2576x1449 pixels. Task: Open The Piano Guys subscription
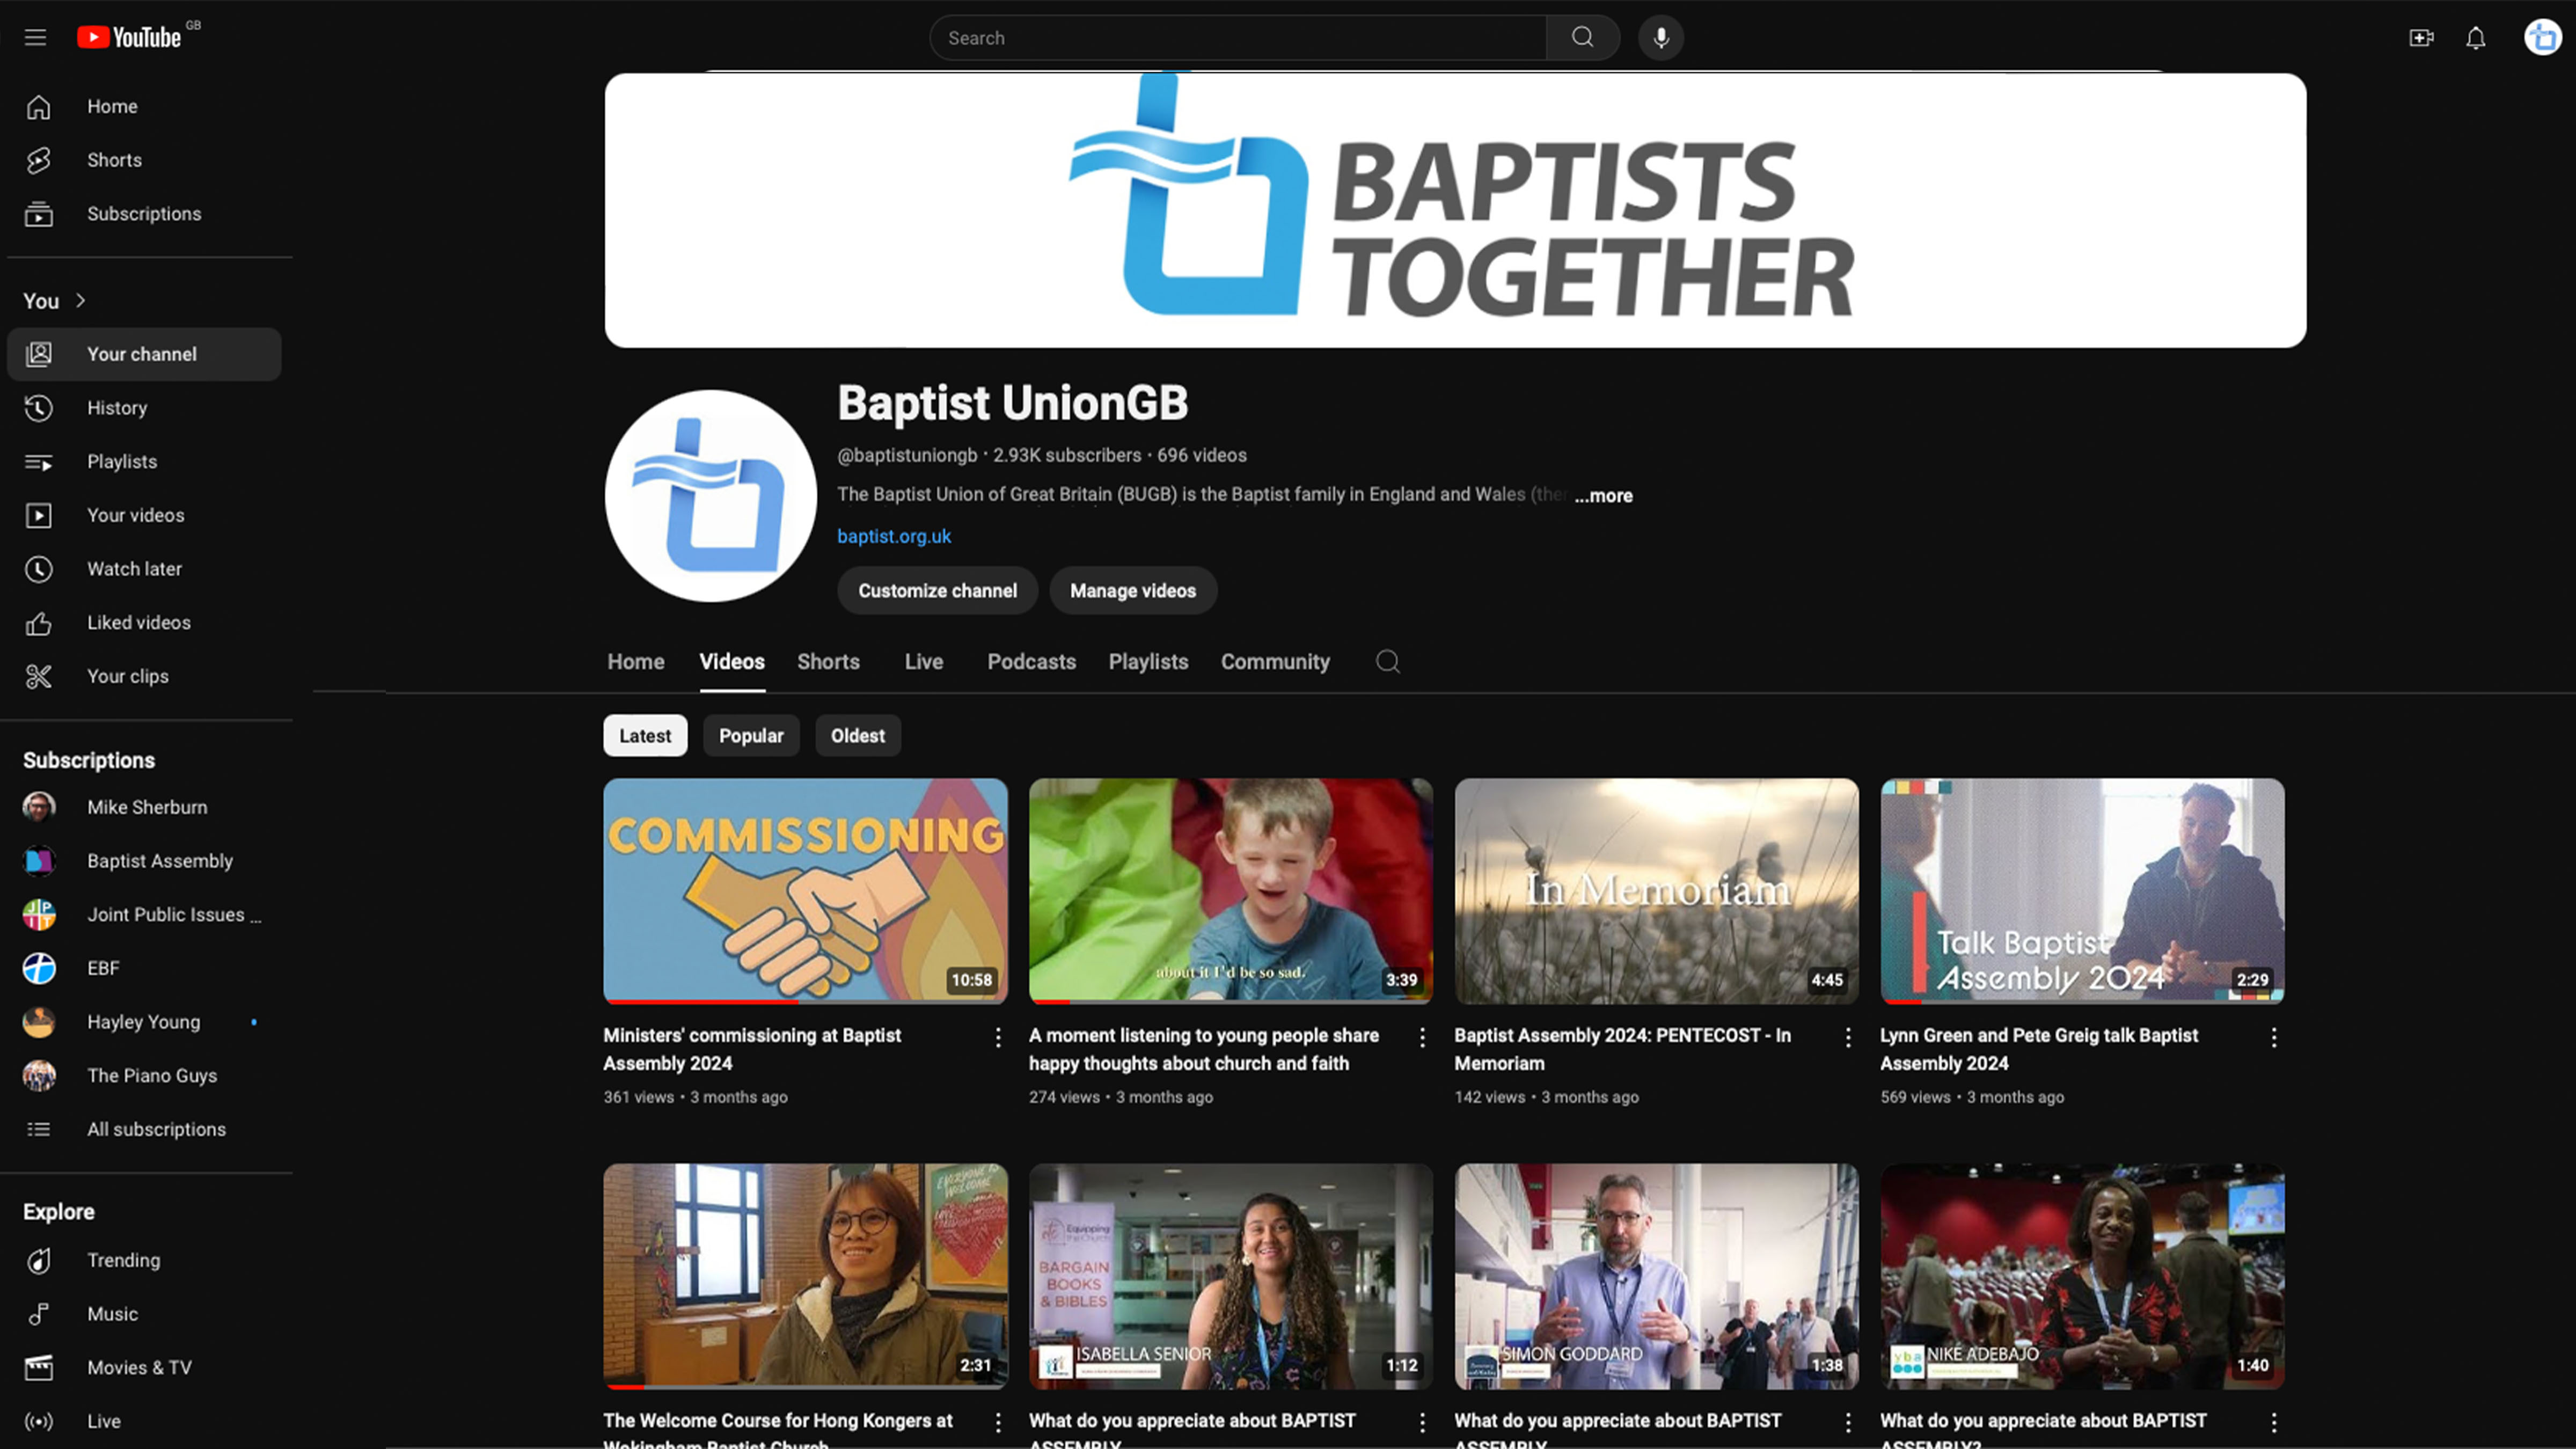(x=144, y=1076)
